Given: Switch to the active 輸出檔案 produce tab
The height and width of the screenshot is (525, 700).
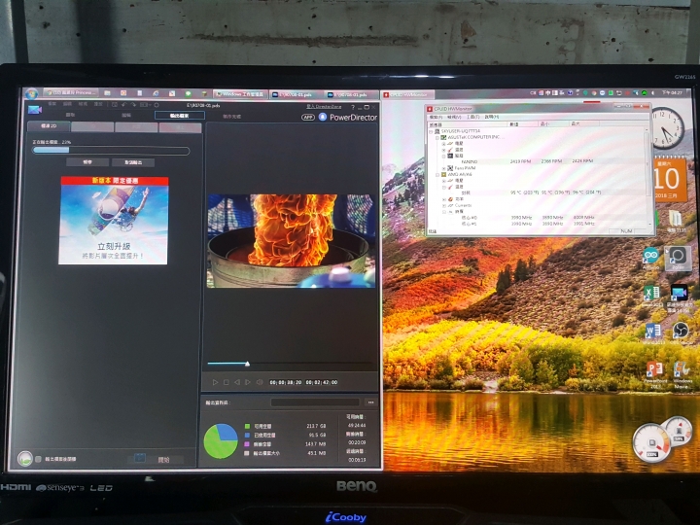Looking at the screenshot, I should tap(180, 116).
